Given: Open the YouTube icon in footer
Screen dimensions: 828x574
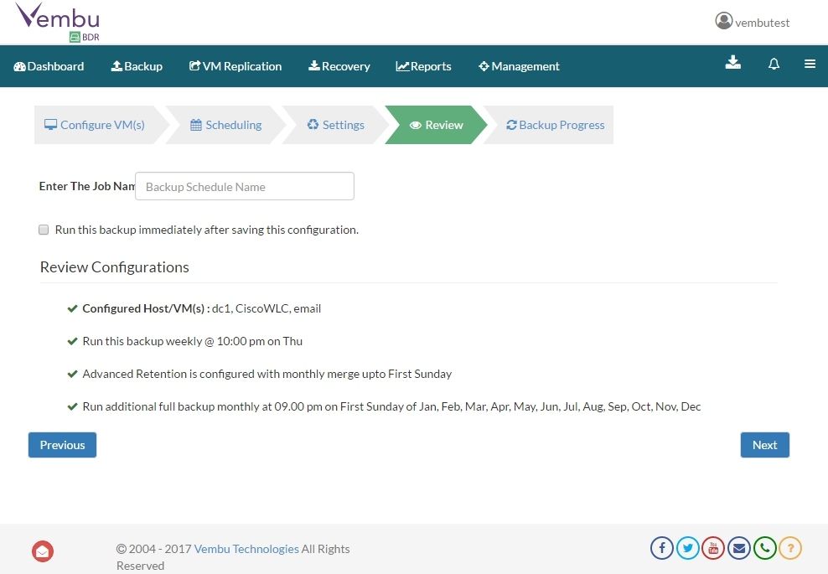Looking at the screenshot, I should point(713,548).
